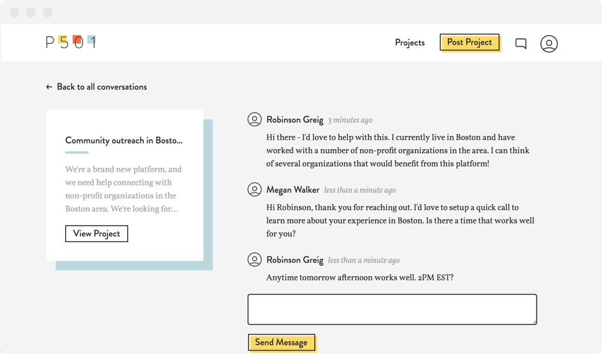Click message beginning Hi there - I'd love to help

398,150
